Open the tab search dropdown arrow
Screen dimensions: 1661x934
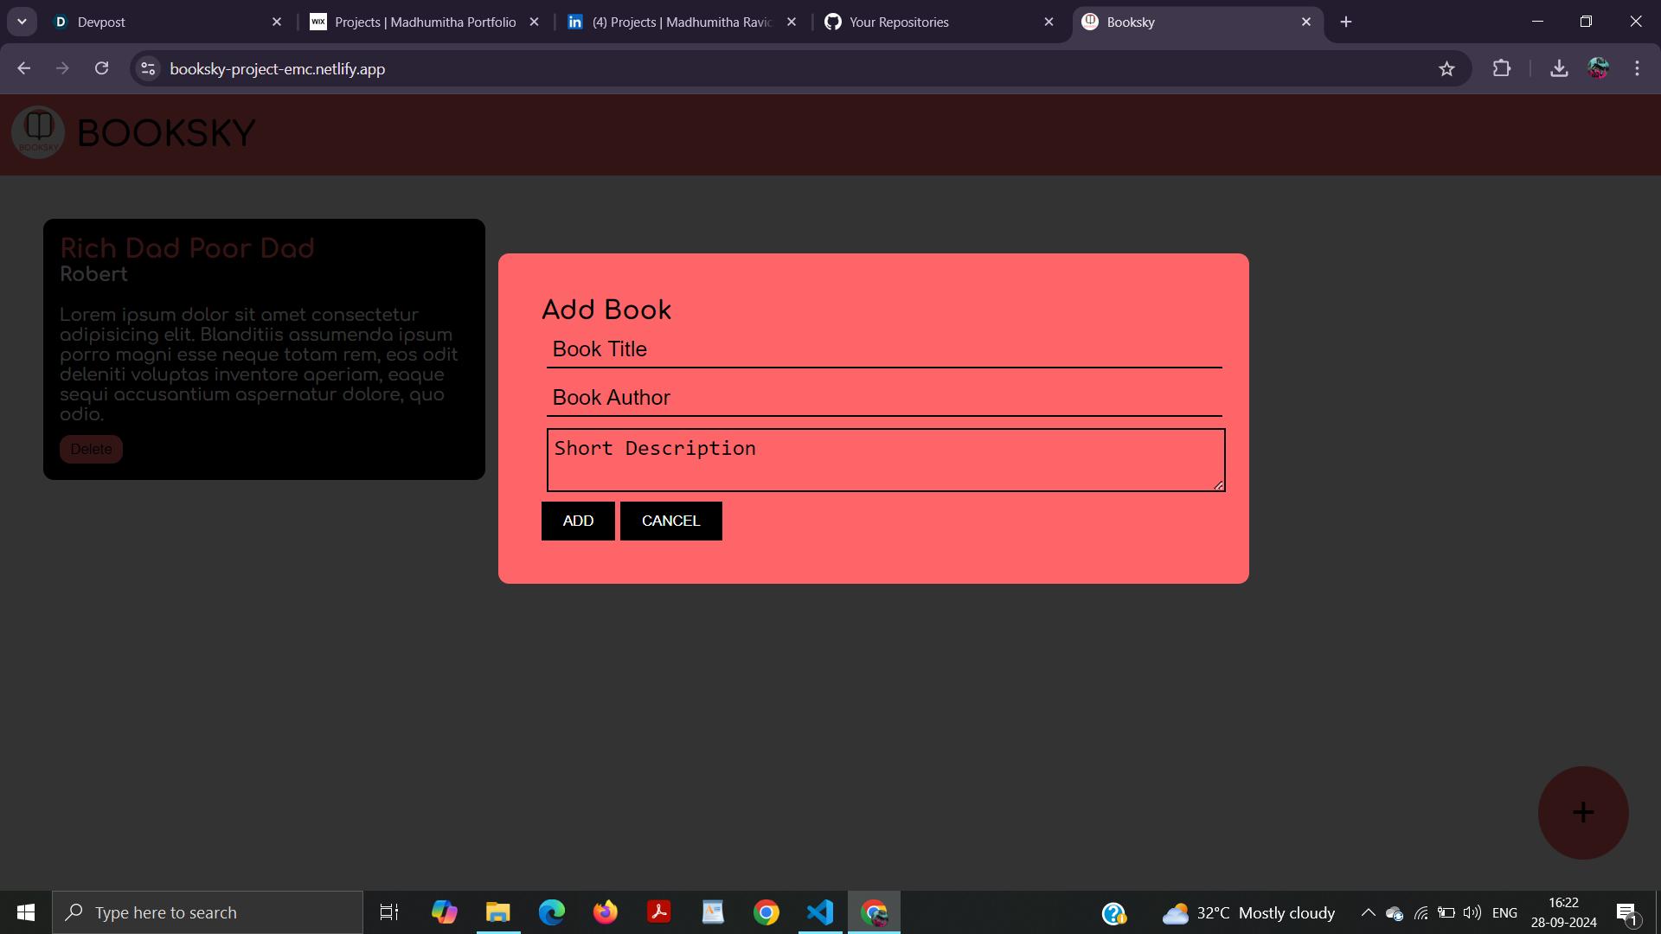[x=22, y=22]
